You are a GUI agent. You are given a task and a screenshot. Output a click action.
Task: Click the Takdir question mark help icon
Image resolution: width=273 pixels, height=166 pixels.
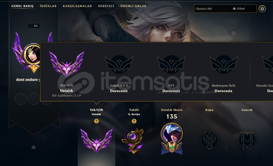click(x=134, y=121)
